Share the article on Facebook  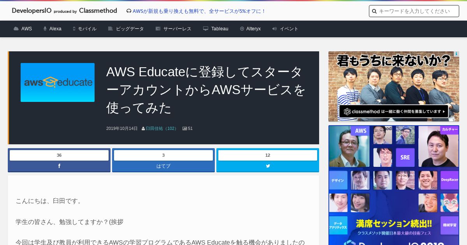59,166
